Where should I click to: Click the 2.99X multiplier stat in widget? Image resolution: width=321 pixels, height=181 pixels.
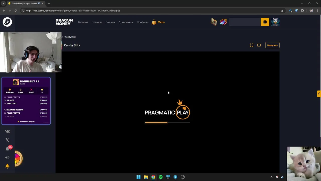click(21, 91)
